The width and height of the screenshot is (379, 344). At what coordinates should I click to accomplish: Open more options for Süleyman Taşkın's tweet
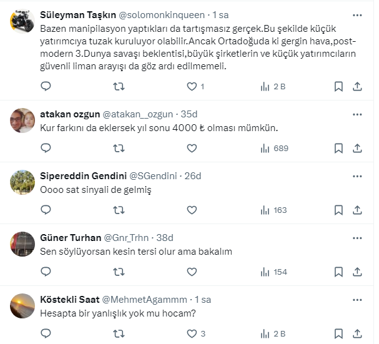[x=357, y=14]
